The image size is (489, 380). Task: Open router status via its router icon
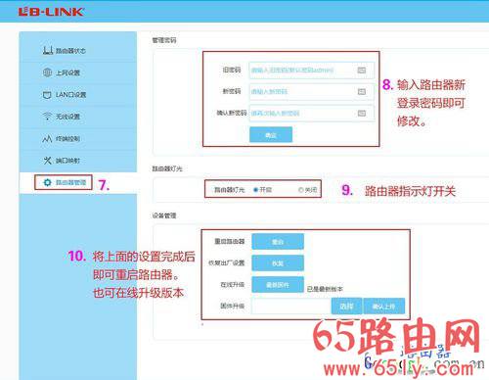[48, 50]
